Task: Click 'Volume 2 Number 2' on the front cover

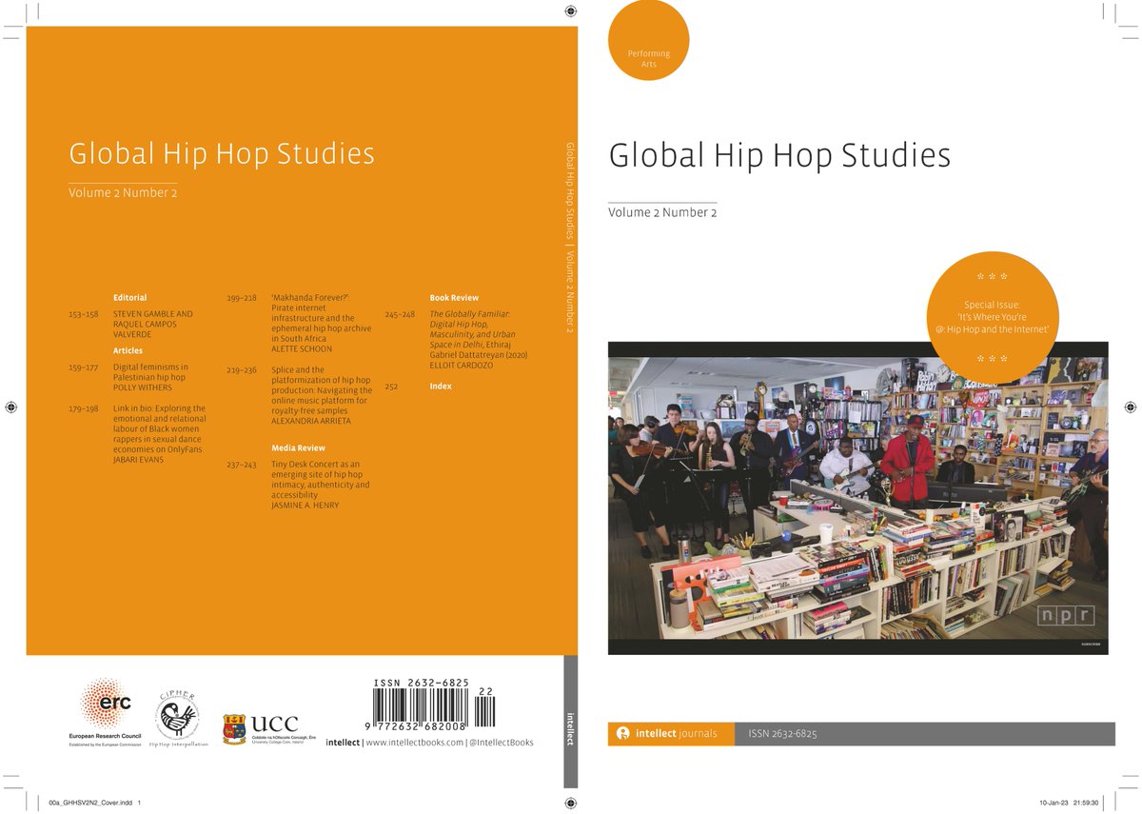Action: (x=662, y=212)
